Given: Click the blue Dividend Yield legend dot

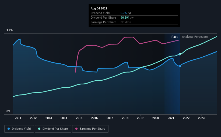Looking at the screenshot, I should (x=9, y=129).
